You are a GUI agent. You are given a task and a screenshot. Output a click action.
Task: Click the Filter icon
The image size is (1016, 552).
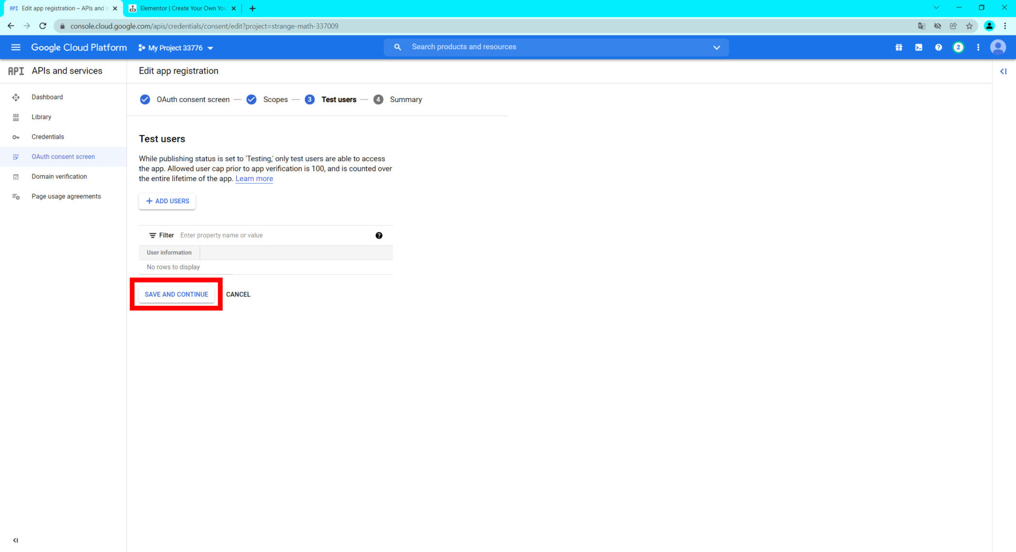(x=152, y=236)
